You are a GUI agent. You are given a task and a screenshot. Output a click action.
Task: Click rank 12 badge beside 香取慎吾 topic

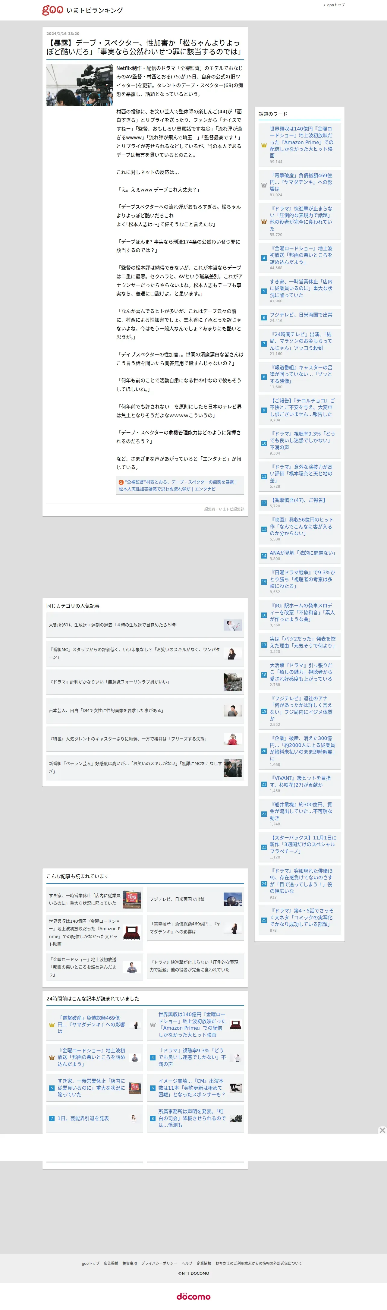pyautogui.click(x=264, y=503)
